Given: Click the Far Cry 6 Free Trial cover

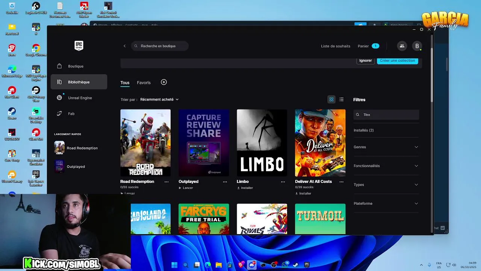Looking at the screenshot, I should point(204,219).
